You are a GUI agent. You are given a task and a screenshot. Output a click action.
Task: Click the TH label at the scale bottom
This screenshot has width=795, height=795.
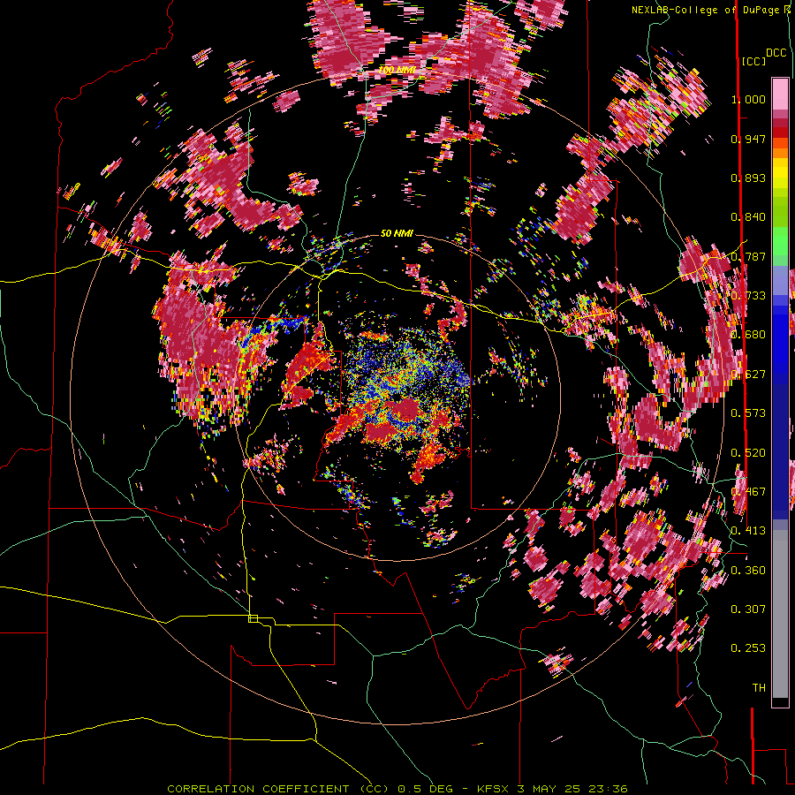[759, 688]
